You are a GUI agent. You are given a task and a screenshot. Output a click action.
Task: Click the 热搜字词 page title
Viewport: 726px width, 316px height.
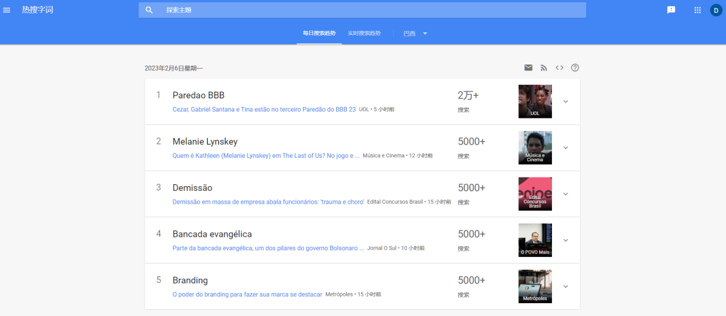[38, 9]
